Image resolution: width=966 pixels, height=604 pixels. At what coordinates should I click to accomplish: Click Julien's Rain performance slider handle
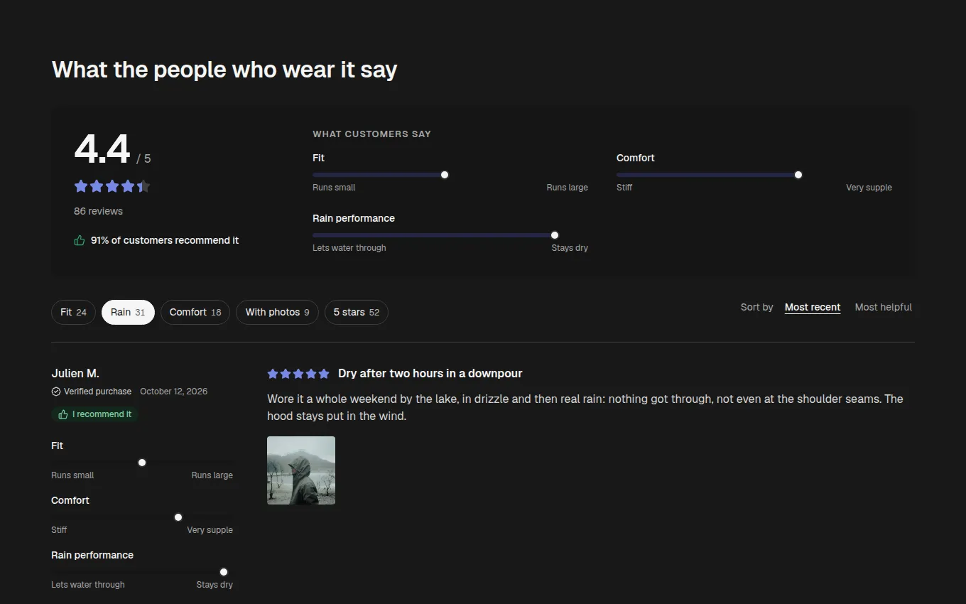[224, 572]
